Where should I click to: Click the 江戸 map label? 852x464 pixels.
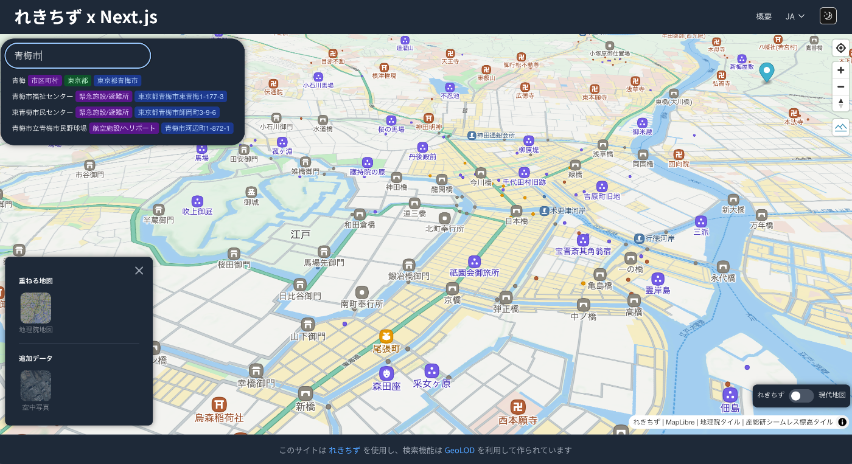pos(301,234)
